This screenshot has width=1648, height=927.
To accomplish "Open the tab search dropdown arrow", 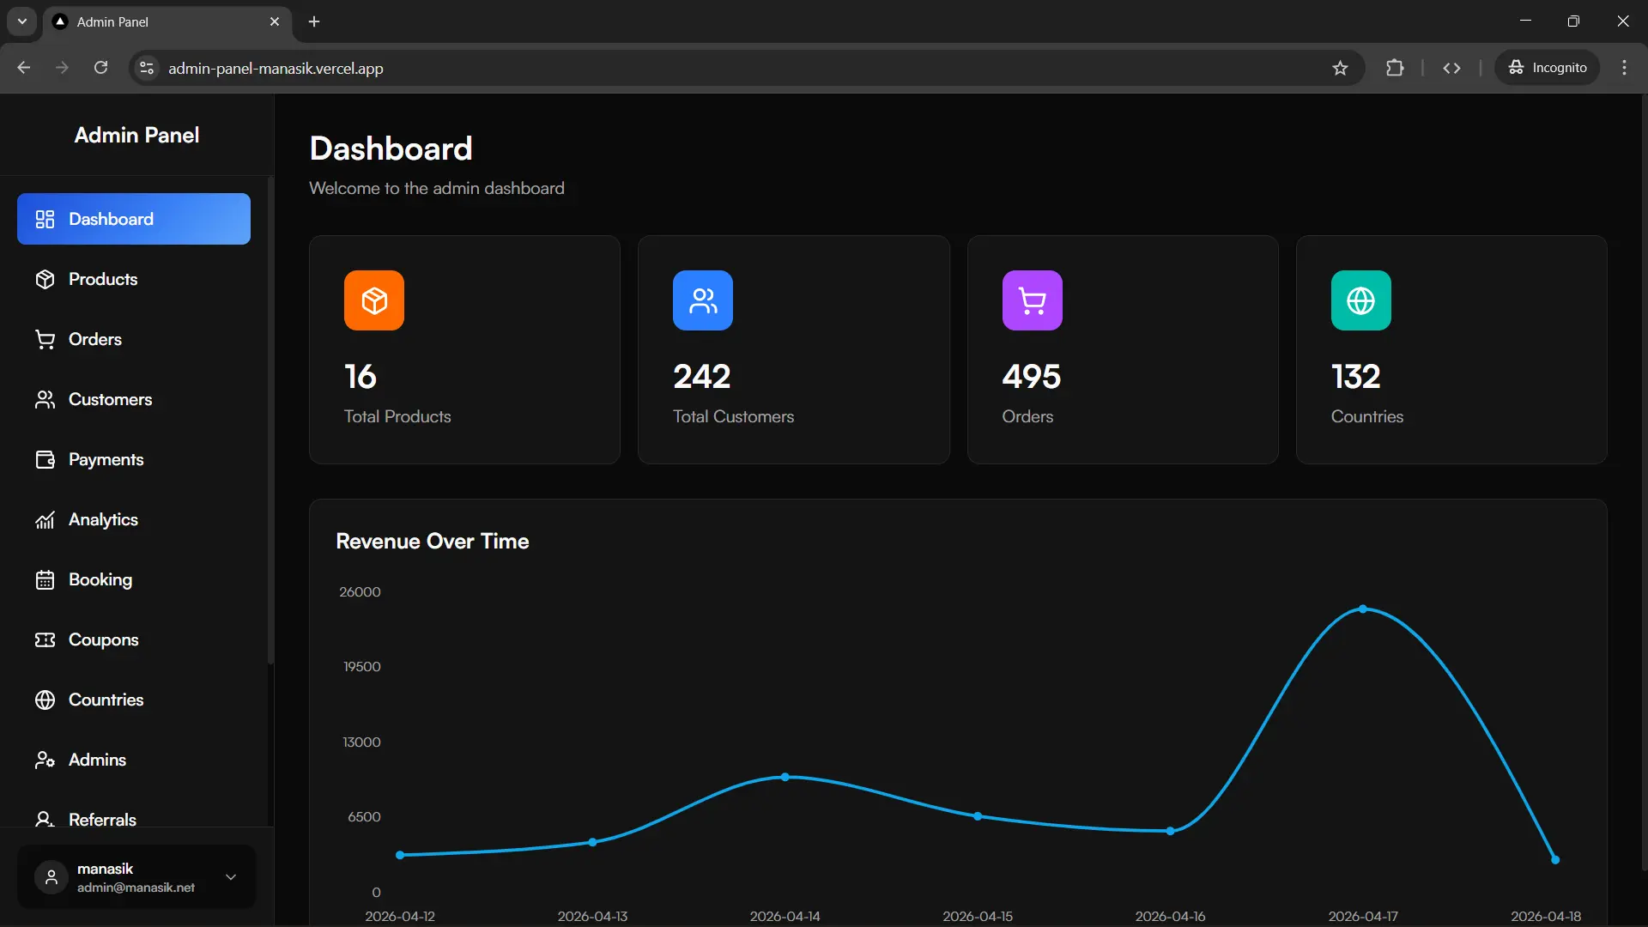I will [22, 21].
